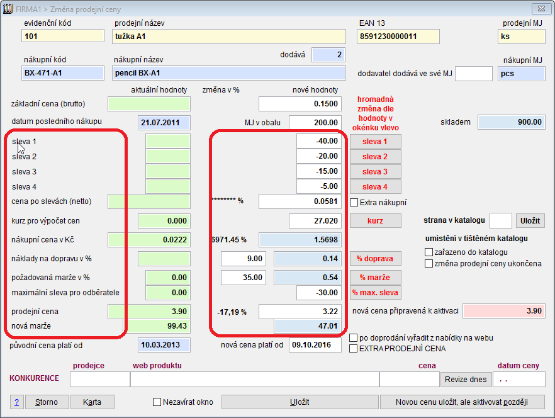Viewport: 555px width, 418px height.
Task: Click Uložit next to strana v katalogu
Action: coord(530,221)
